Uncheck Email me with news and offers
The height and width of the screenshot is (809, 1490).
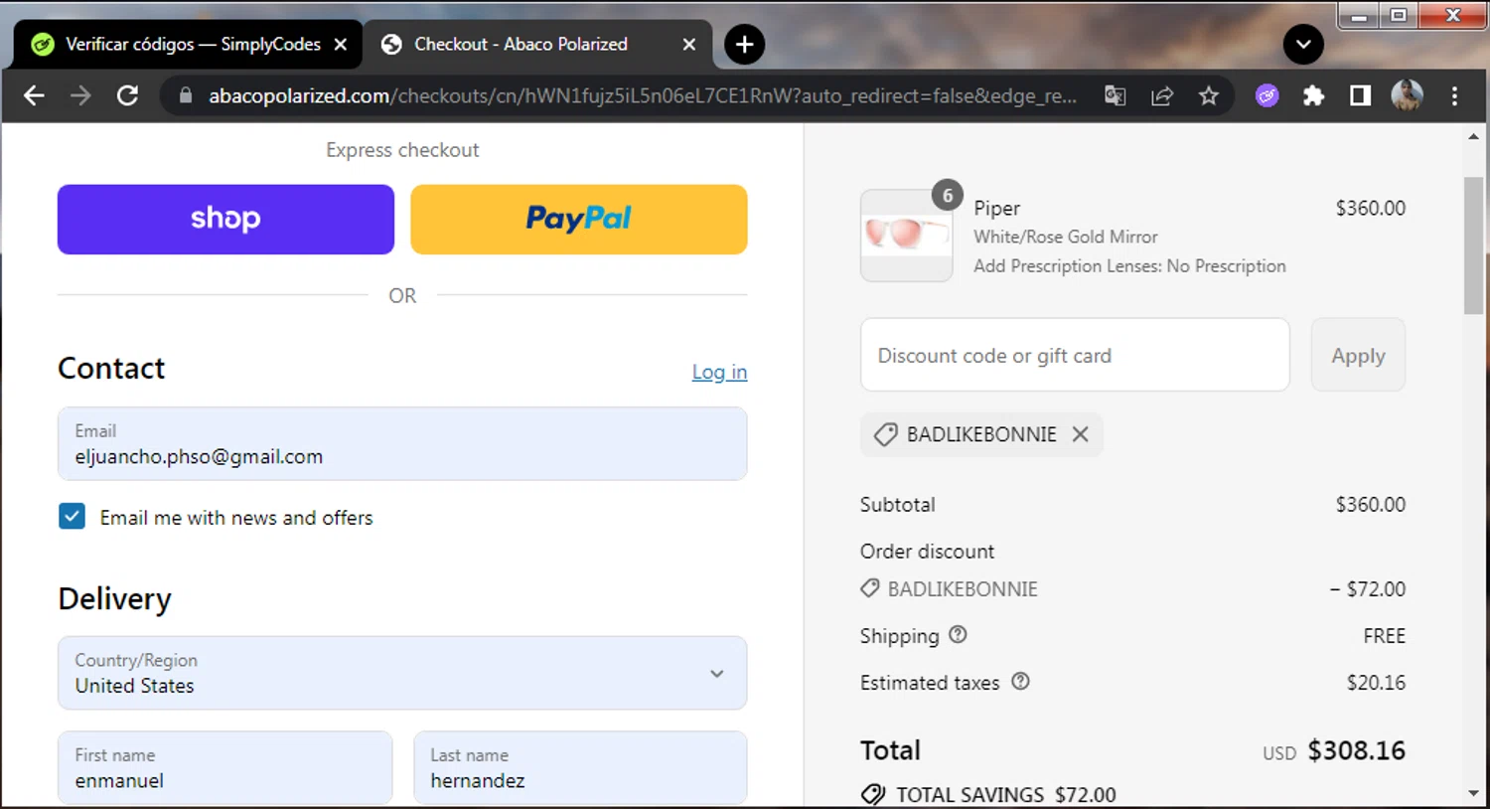point(72,517)
